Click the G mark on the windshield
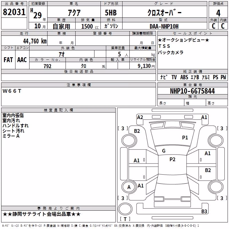229x229 pixels. (164, 151)
